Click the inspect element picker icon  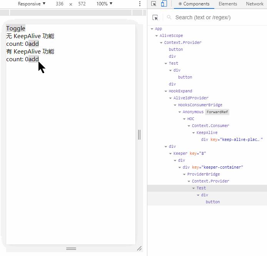154,3
